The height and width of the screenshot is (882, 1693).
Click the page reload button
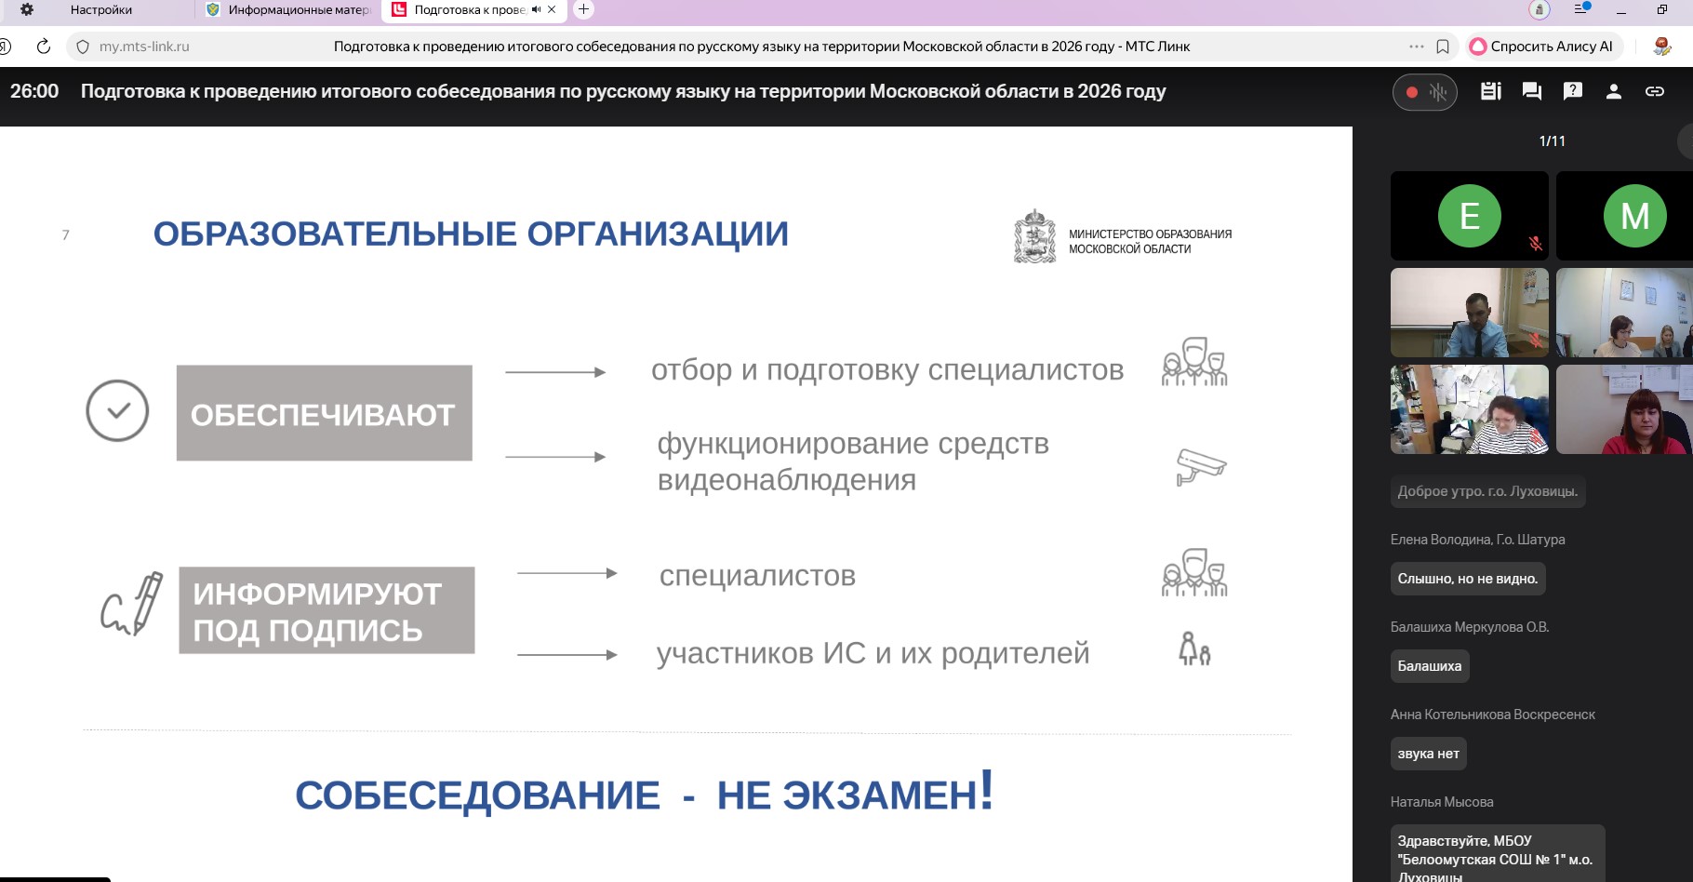[x=42, y=46]
